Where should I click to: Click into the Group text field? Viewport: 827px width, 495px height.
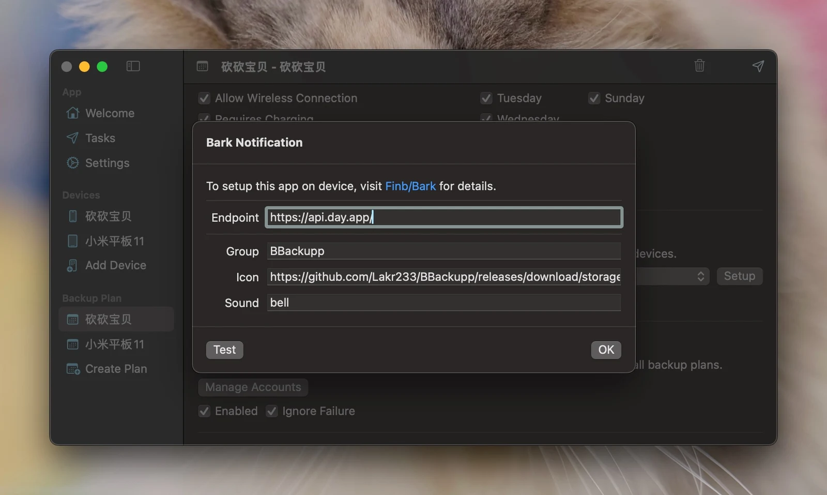(443, 251)
